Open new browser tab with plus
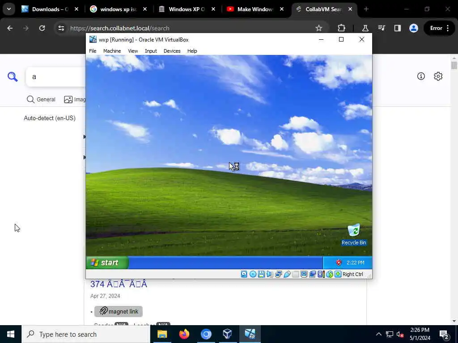The height and width of the screenshot is (343, 458). [366, 9]
